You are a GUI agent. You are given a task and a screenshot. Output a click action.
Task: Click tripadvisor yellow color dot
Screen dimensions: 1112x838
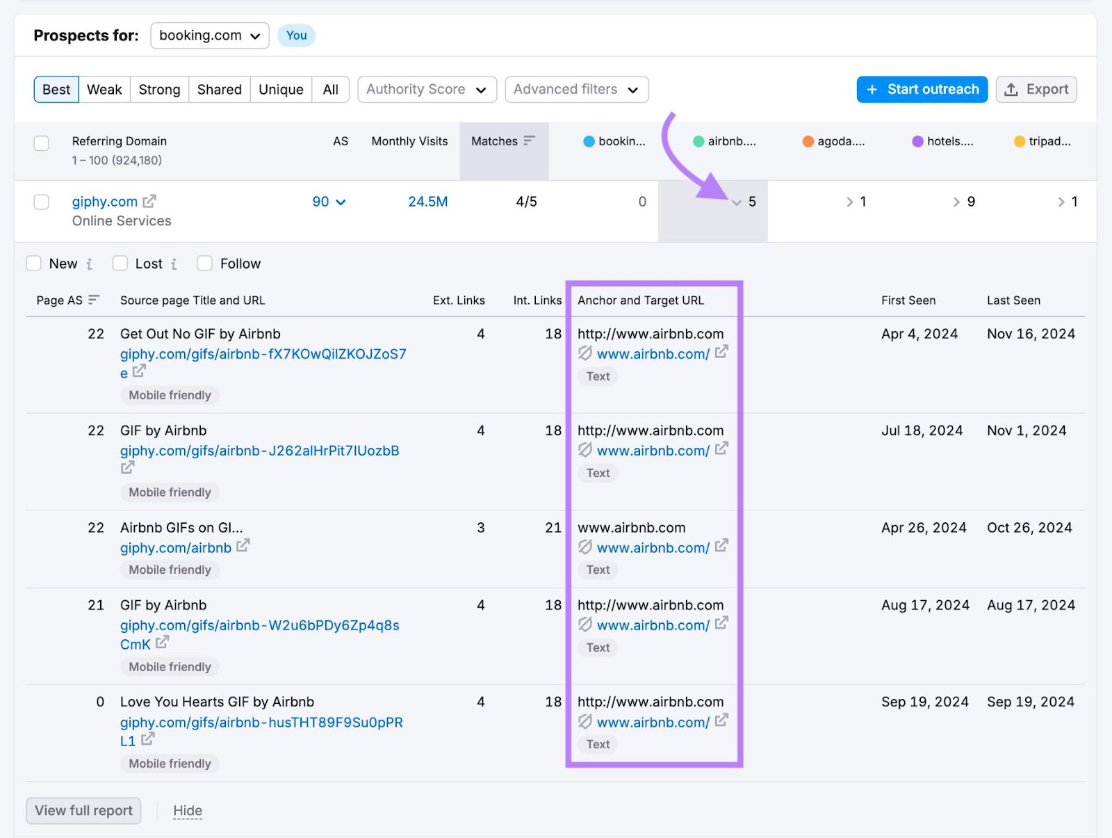point(1020,141)
